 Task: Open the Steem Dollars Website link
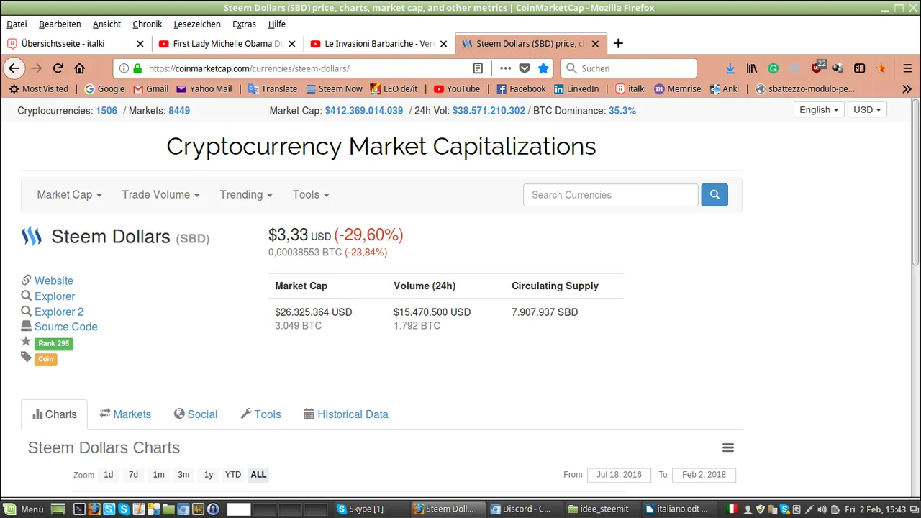54,281
